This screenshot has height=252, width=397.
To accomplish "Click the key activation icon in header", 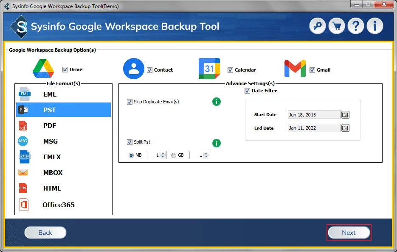I will point(317,26).
